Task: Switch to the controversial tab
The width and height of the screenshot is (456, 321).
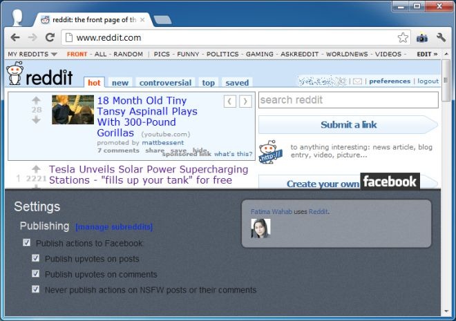Action: [165, 83]
